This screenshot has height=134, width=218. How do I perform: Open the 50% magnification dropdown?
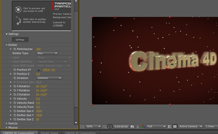[93, 126]
